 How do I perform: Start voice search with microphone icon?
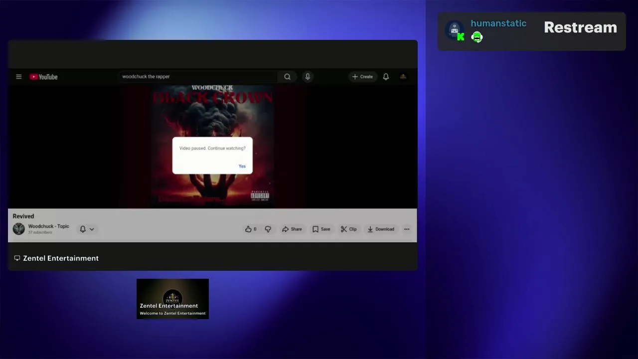pyautogui.click(x=308, y=77)
